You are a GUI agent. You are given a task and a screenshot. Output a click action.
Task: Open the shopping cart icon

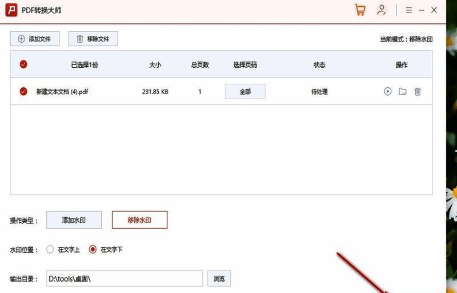[x=360, y=10]
